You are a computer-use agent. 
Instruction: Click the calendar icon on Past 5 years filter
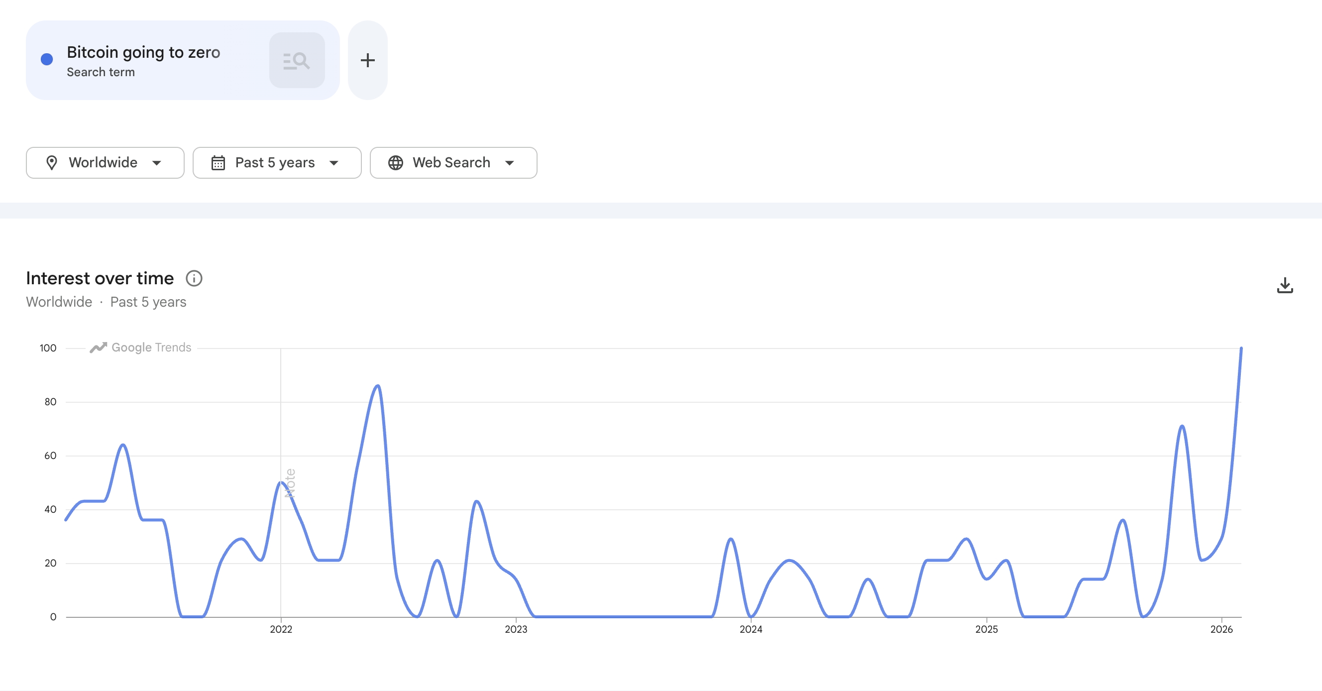click(218, 163)
